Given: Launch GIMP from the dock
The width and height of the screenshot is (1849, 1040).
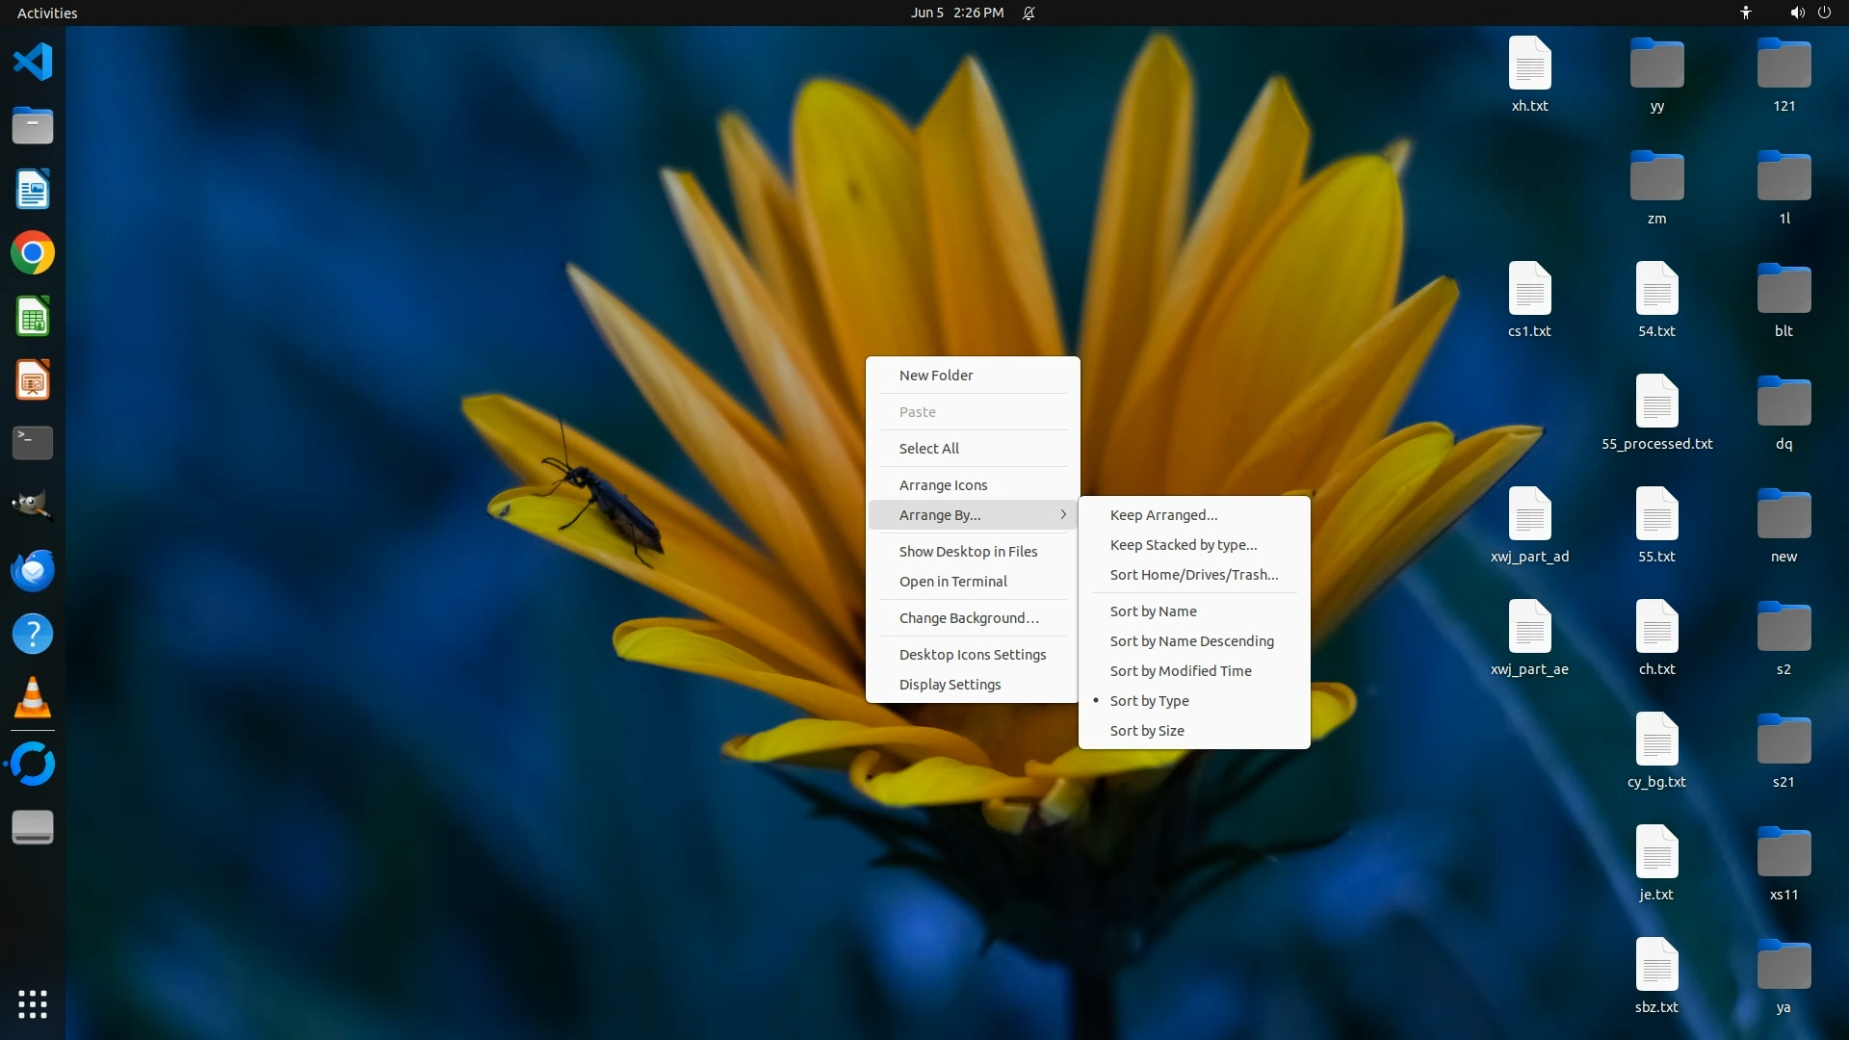Looking at the screenshot, I should [33, 506].
